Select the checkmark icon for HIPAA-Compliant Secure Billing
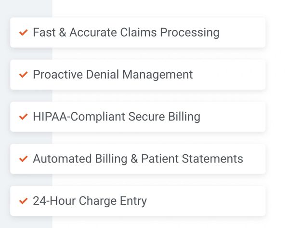This screenshot has height=228, width=289. [23, 117]
